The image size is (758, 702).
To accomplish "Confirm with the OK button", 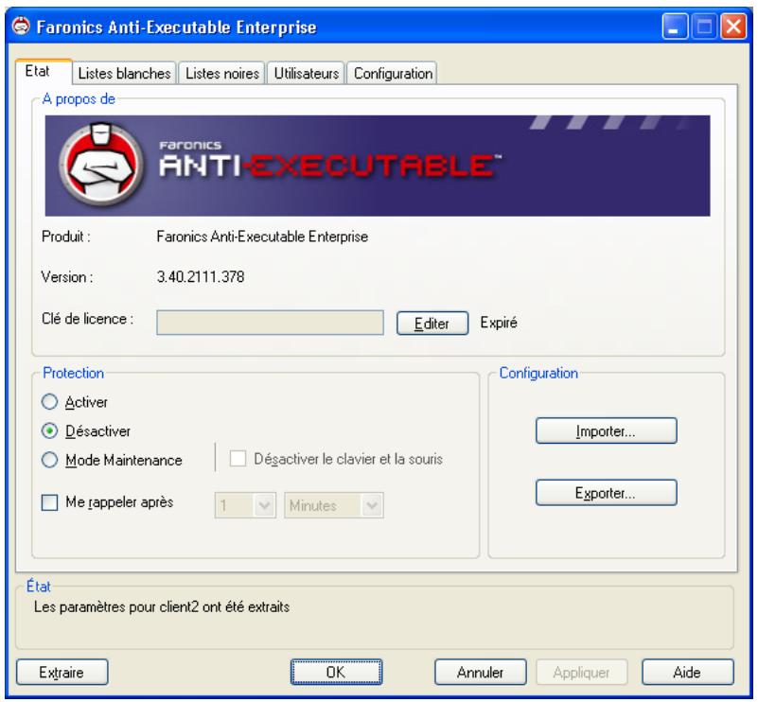I will pos(336,672).
